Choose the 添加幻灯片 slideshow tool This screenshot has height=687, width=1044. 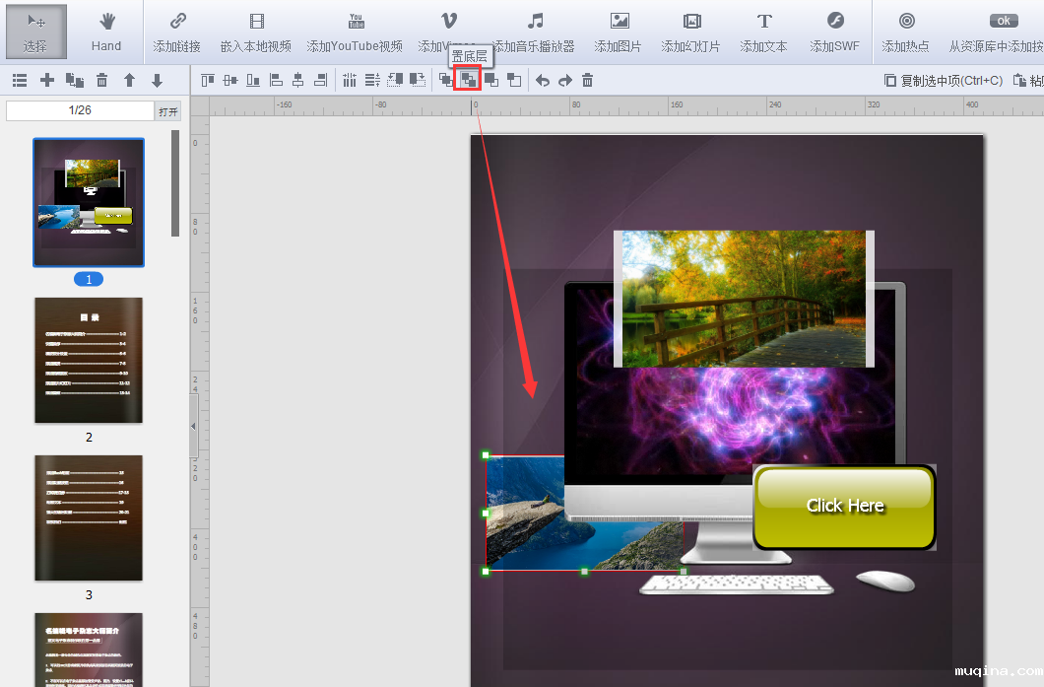pos(691,32)
